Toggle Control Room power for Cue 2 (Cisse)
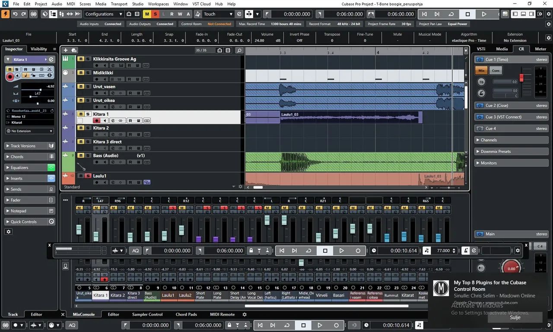This screenshot has height=332, width=553. [x=480, y=106]
